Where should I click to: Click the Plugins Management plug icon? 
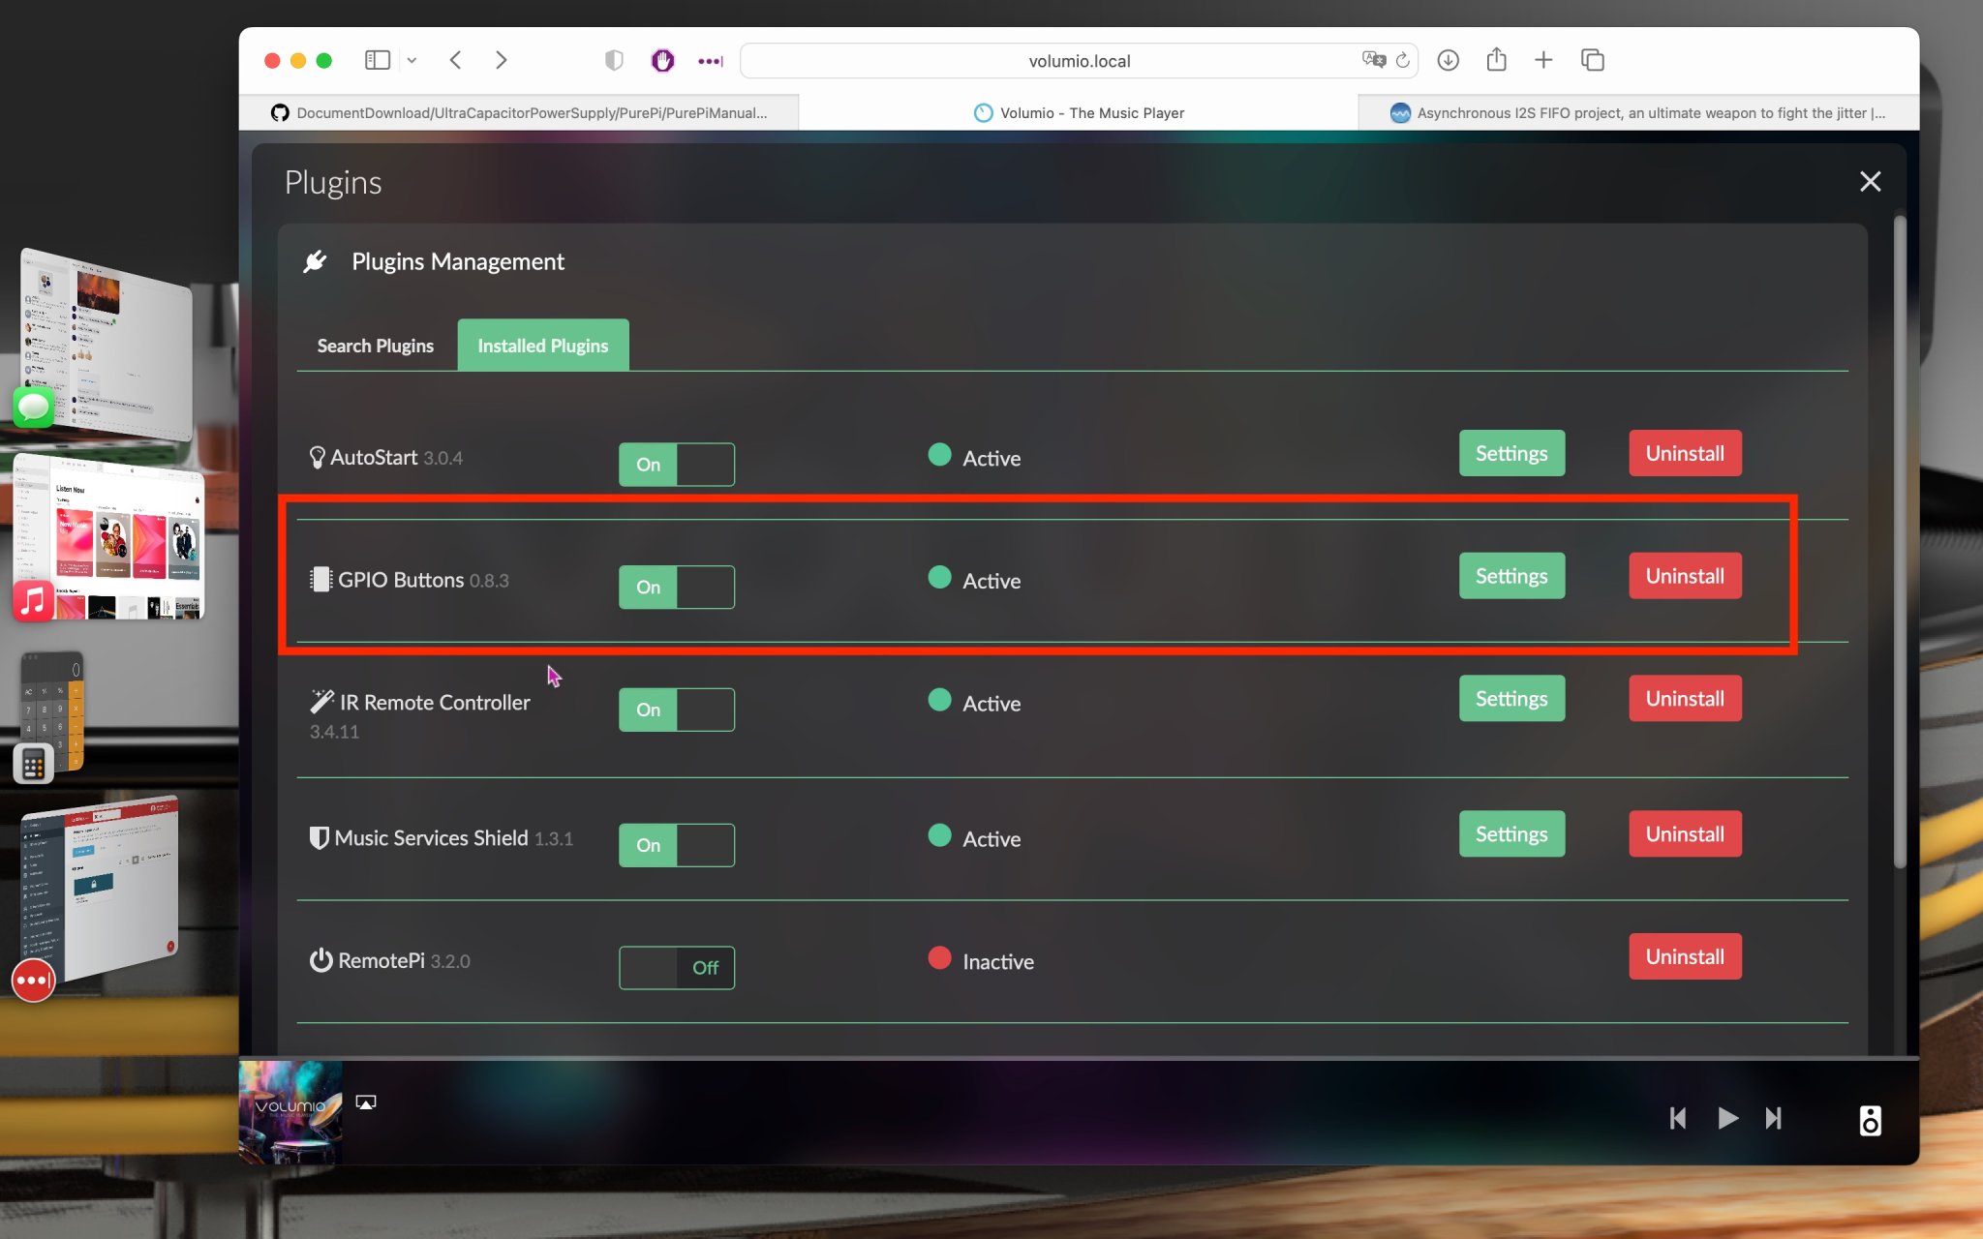click(315, 261)
